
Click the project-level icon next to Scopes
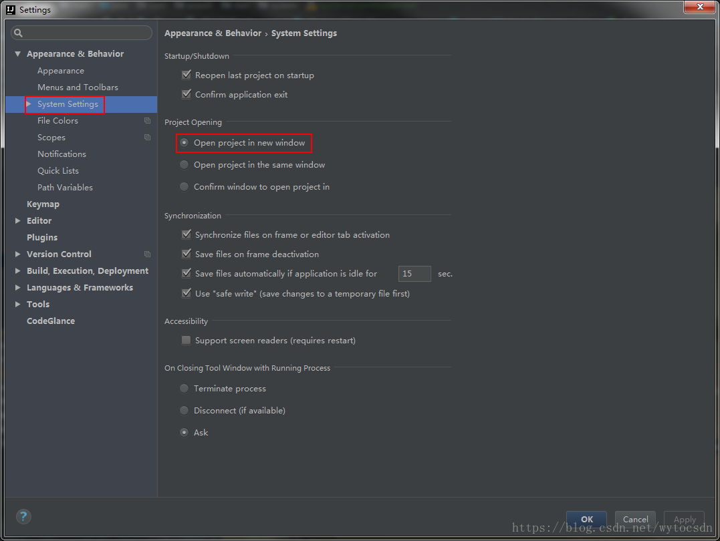147,138
